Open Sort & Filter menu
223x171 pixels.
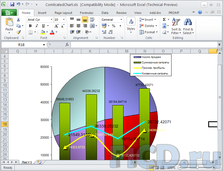[x=176, y=26]
